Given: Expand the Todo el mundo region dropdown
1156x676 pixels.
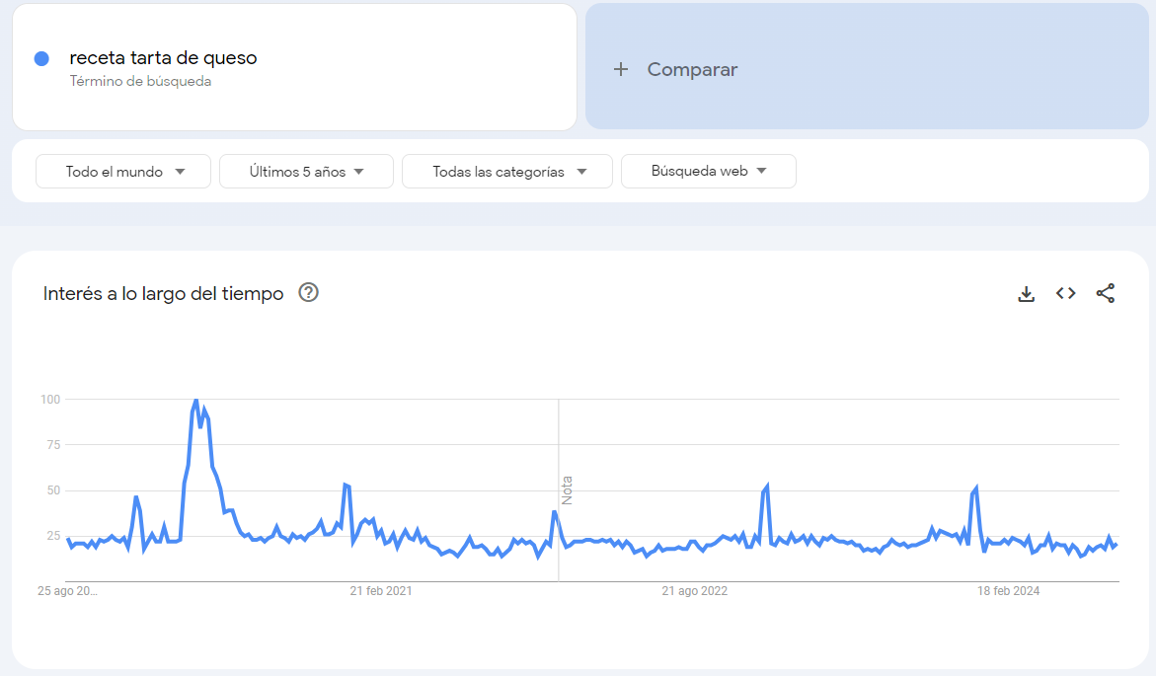Looking at the screenshot, I should [123, 171].
